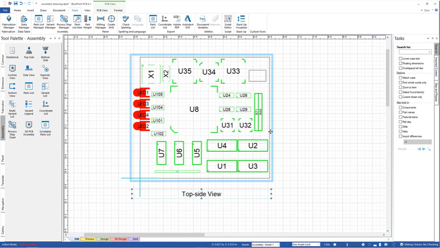Enable searching in Components
440x248 pixels.
pos(400,107)
